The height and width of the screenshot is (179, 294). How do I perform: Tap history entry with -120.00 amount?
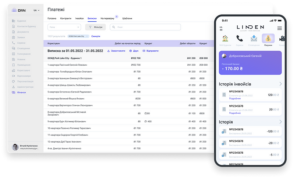pyautogui.click(x=250, y=131)
